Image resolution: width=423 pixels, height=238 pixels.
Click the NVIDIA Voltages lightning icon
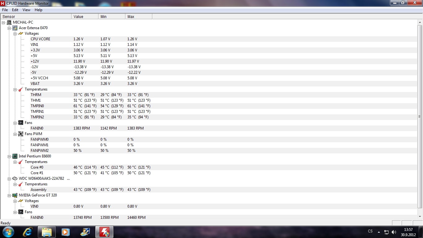(x=21, y=201)
